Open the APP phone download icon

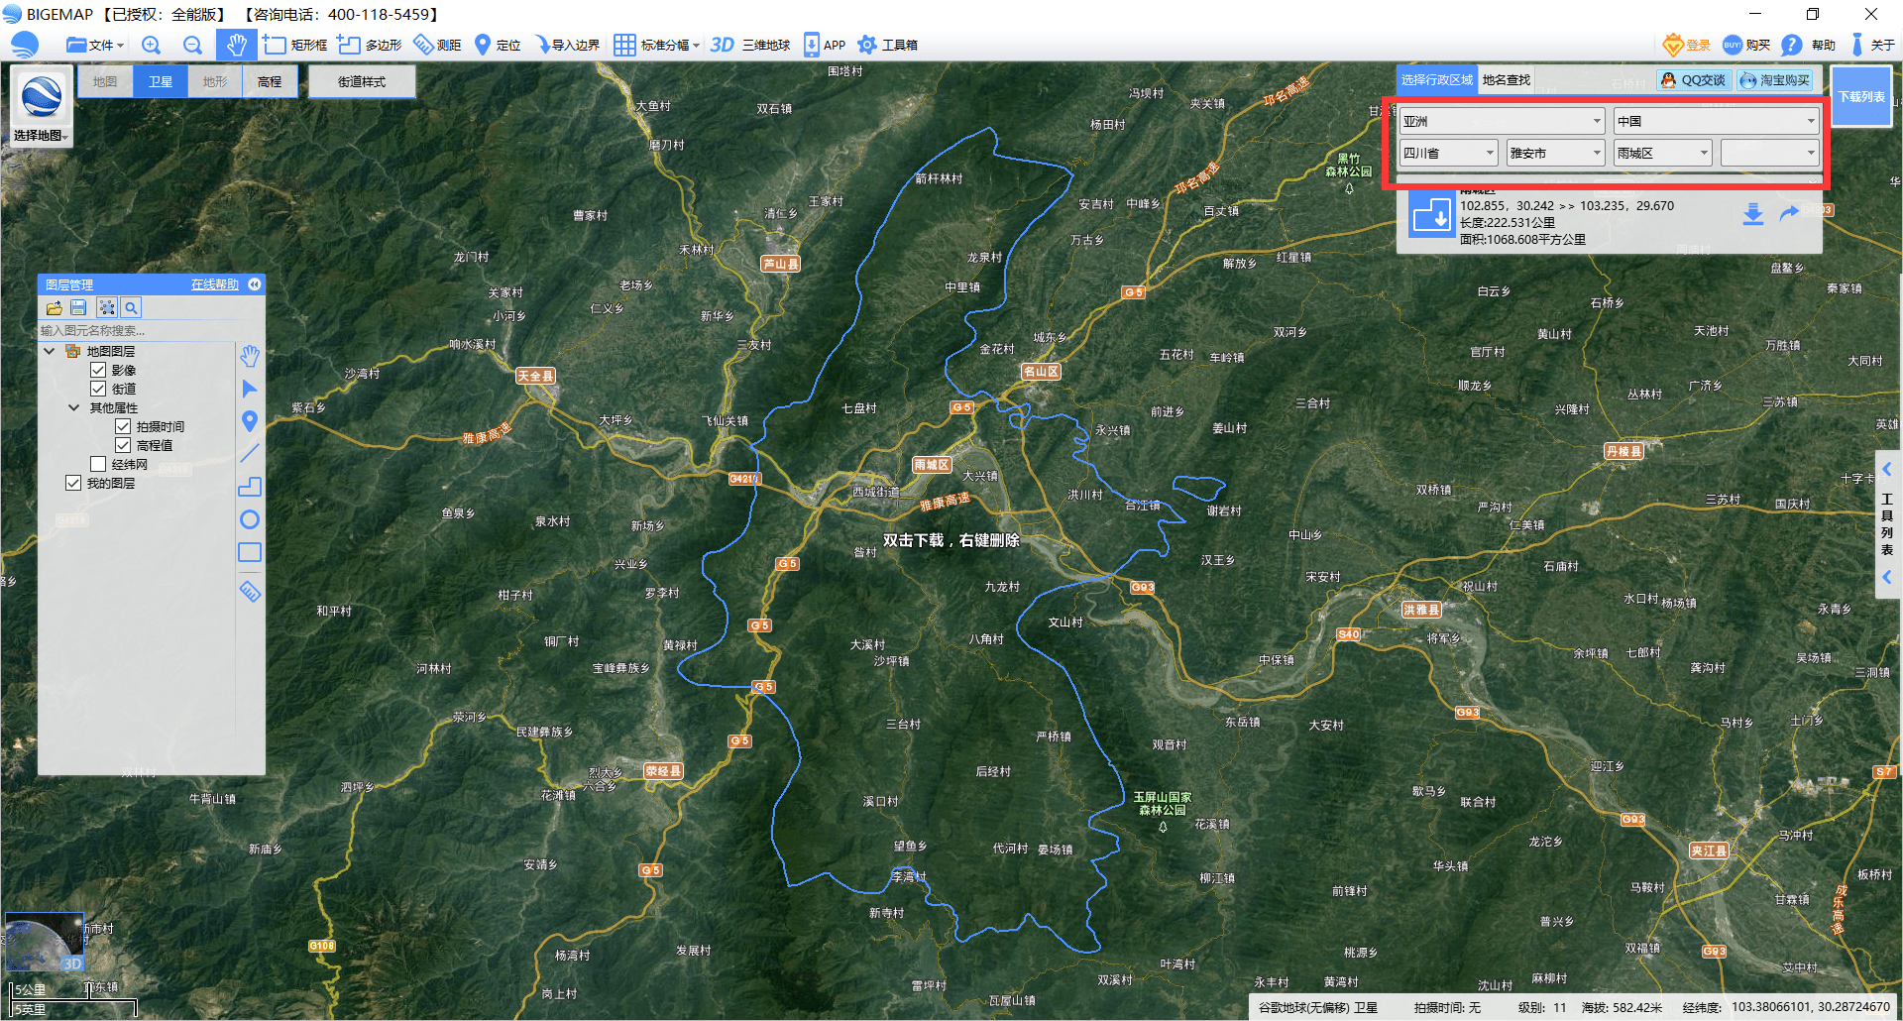tap(824, 45)
